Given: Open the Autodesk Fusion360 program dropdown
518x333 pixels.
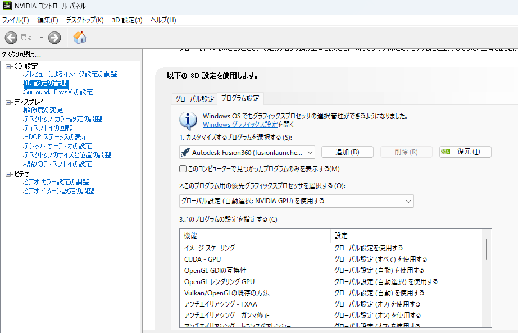Looking at the screenshot, I should (x=247, y=152).
